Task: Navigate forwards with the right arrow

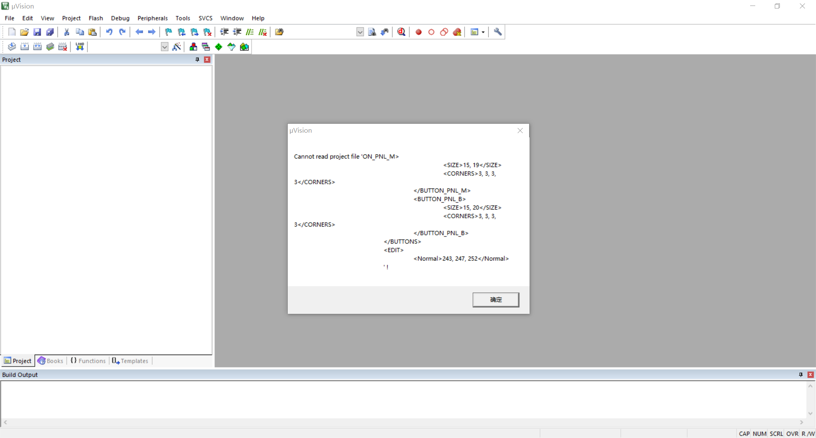Action: click(152, 32)
